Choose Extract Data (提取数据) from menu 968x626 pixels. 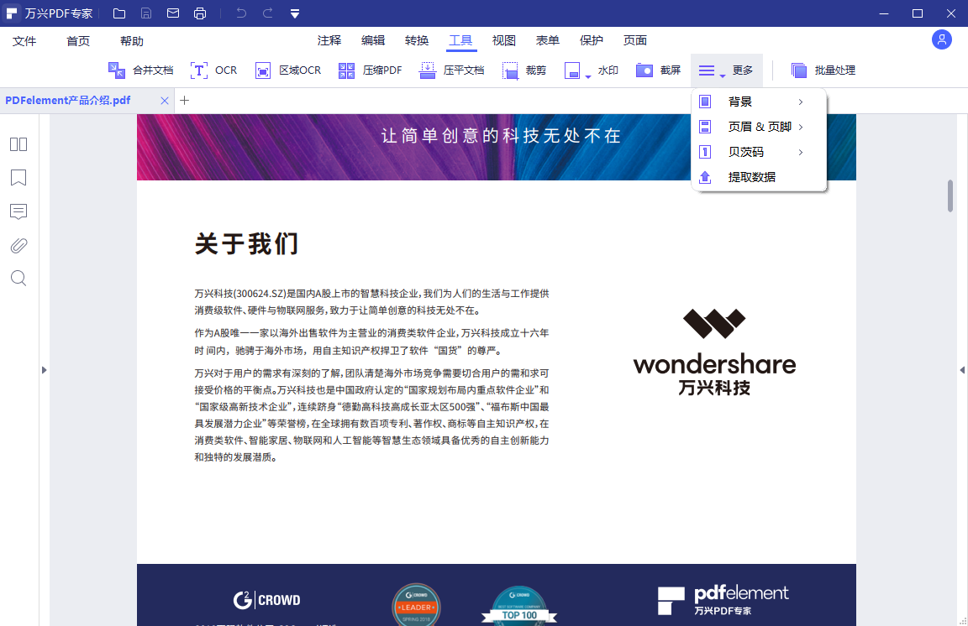click(x=751, y=177)
